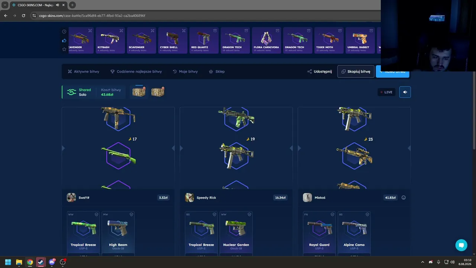476x268 pixels.
Task: Click Speedy Rick player avatar
Action: 189,198
